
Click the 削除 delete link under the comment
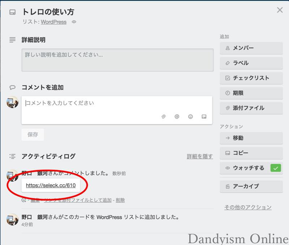120,200
